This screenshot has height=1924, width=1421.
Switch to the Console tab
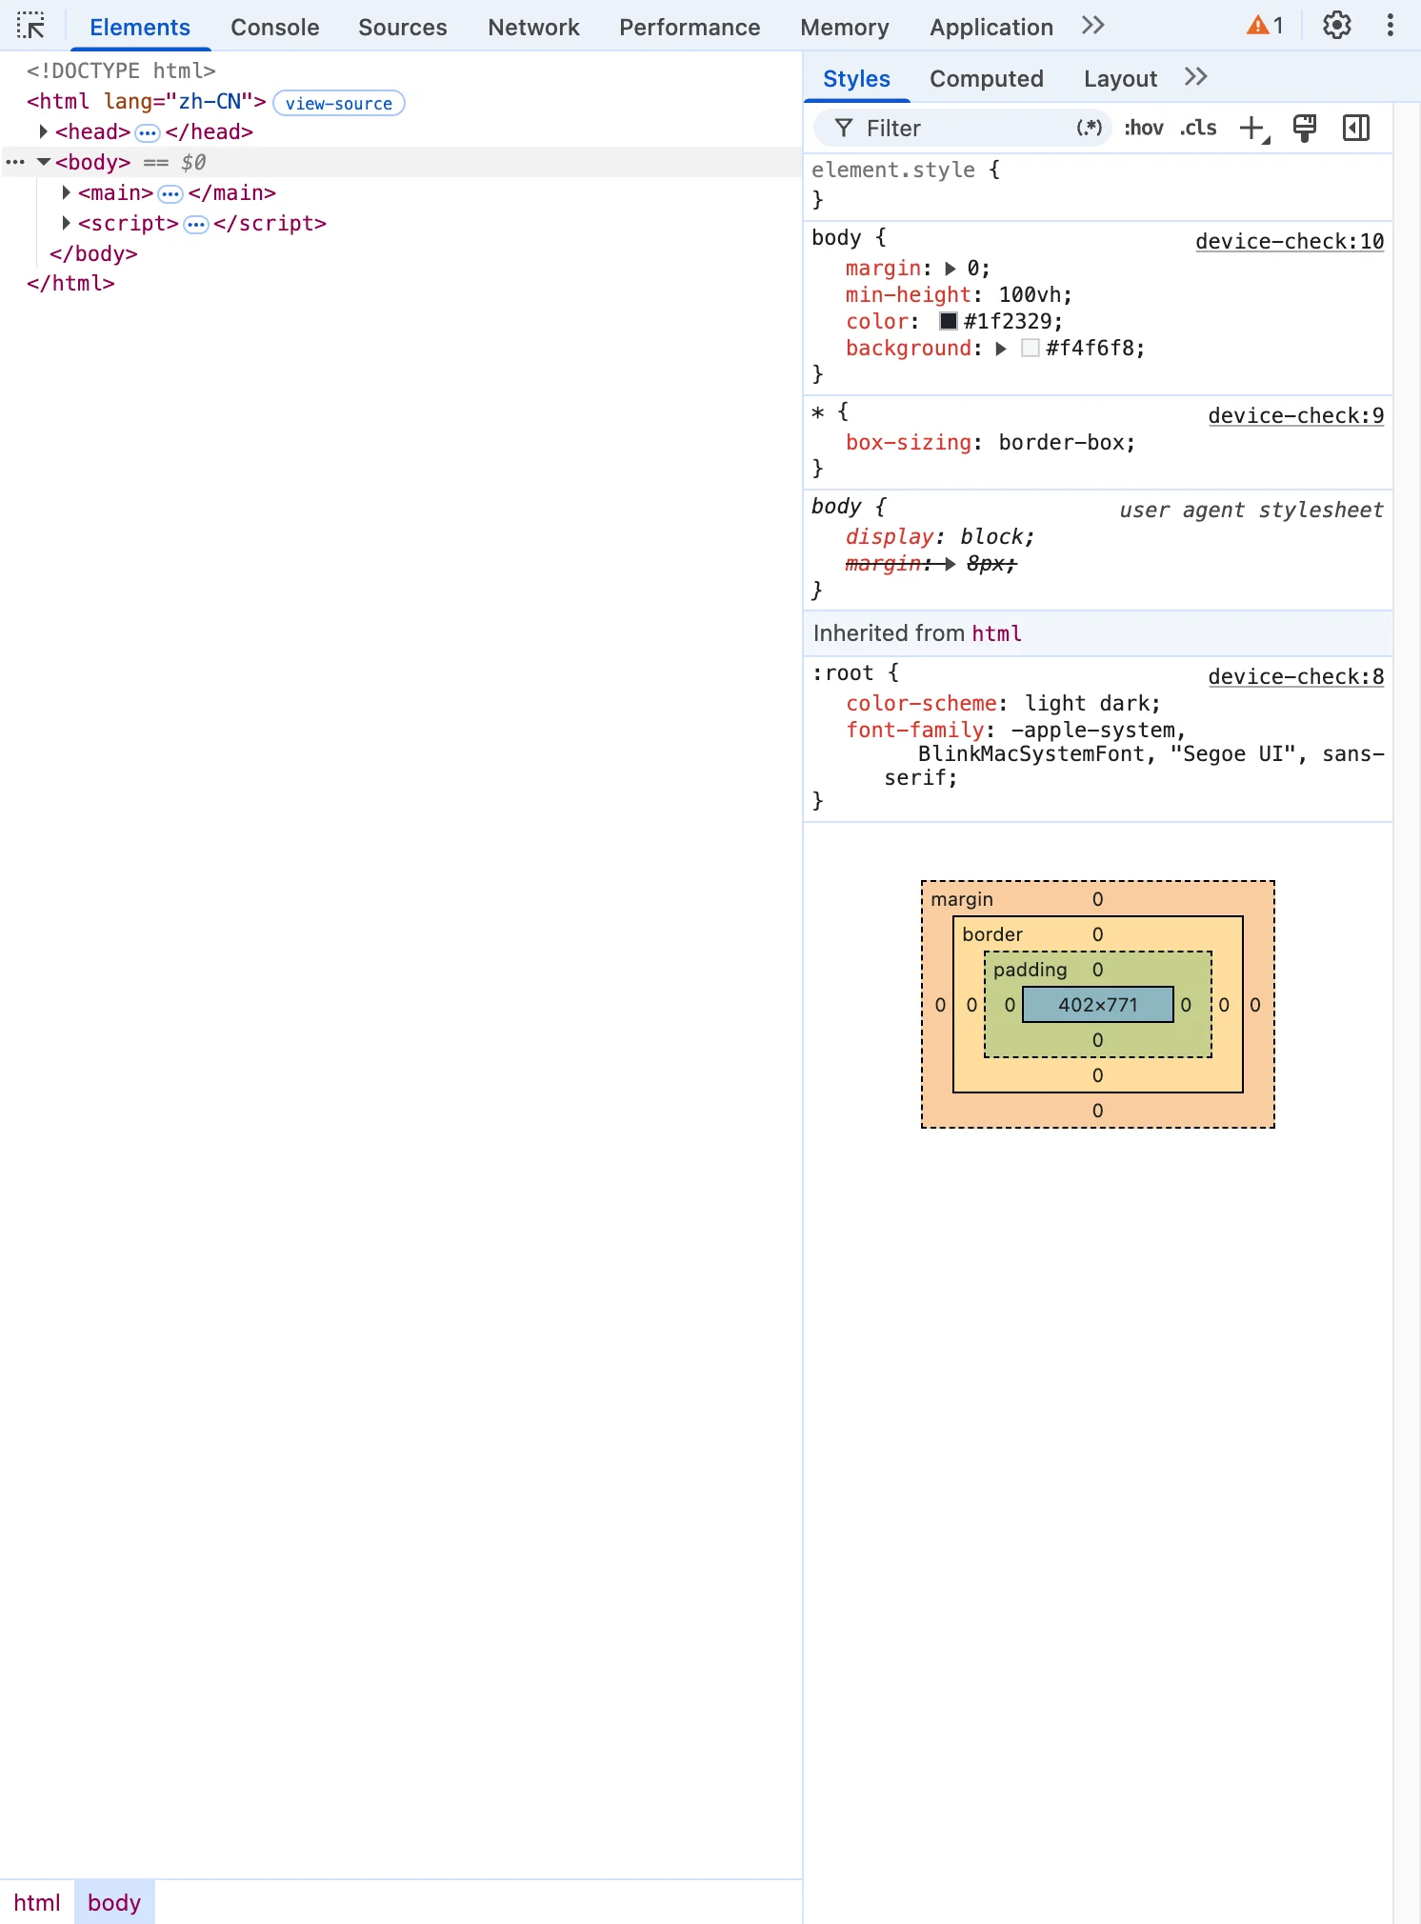click(274, 28)
